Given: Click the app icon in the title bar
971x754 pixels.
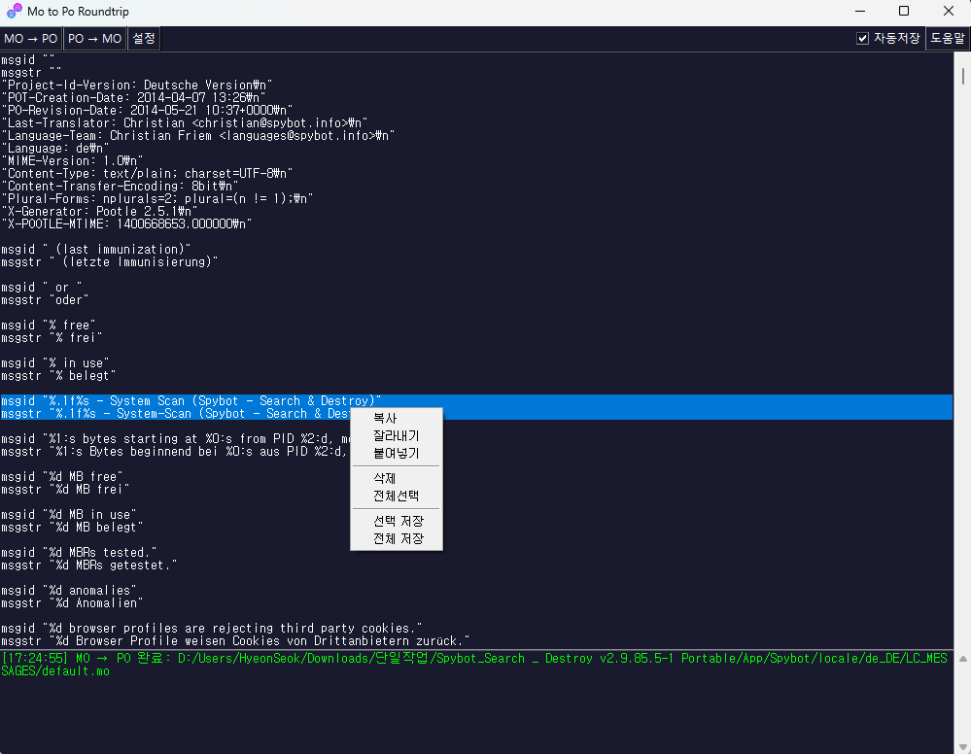Looking at the screenshot, I should coord(15,11).
